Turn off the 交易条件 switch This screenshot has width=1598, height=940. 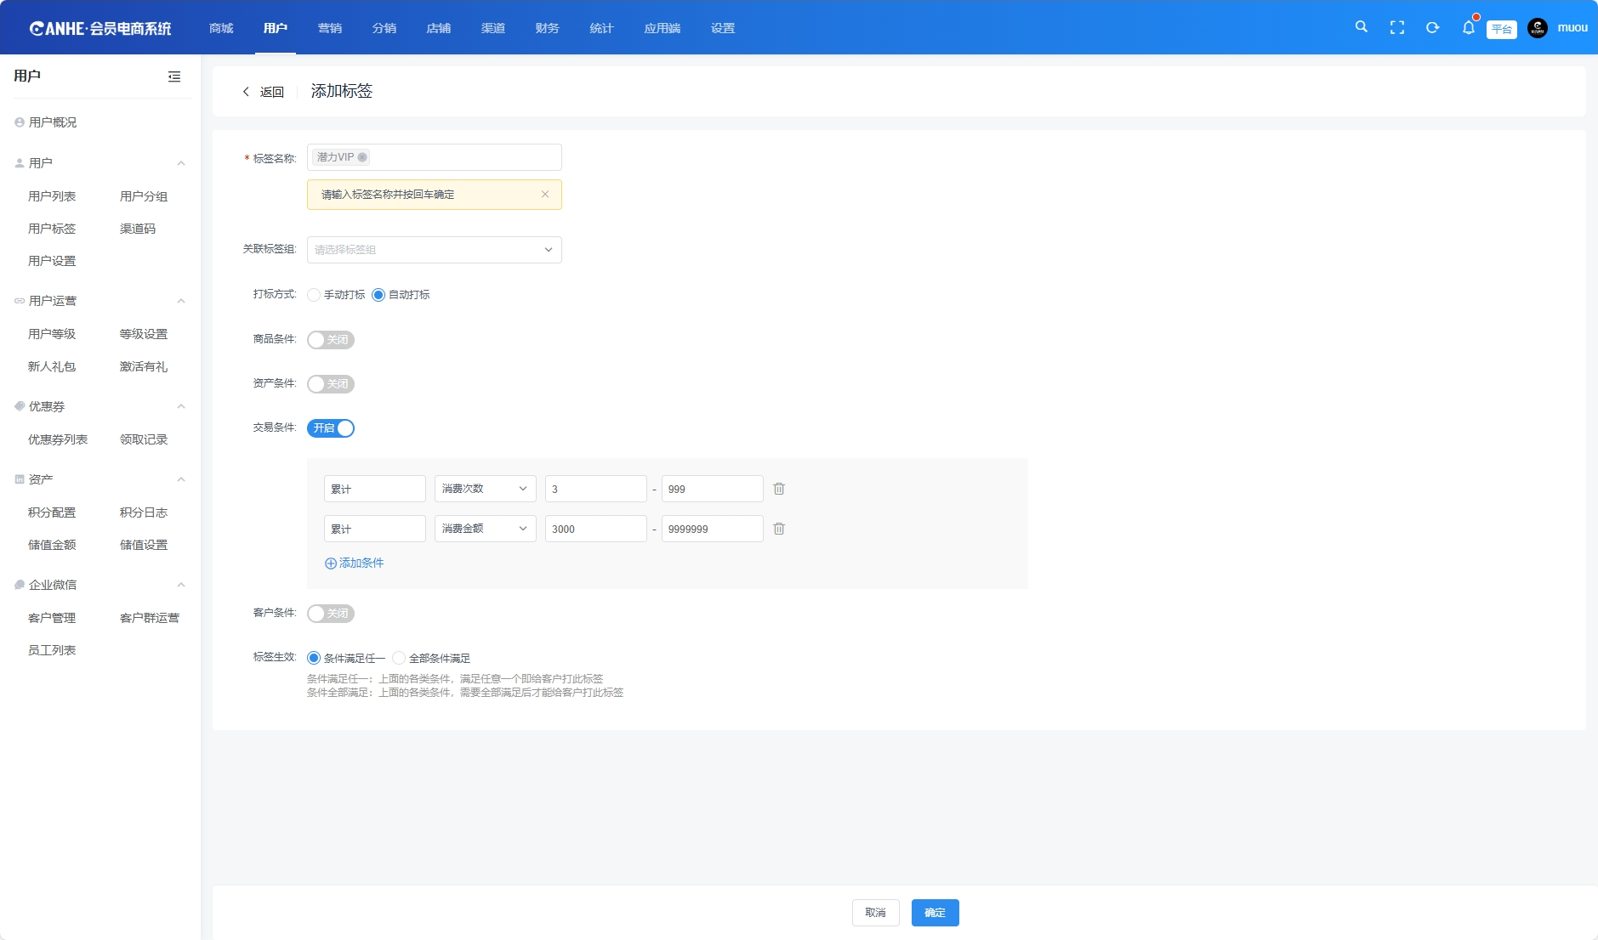click(330, 428)
